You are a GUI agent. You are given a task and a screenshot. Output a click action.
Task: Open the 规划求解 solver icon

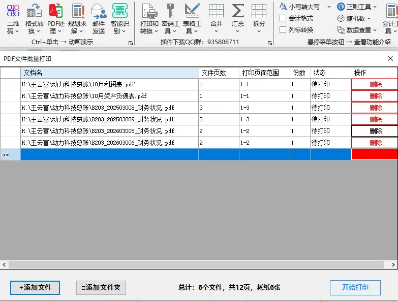(x=77, y=11)
